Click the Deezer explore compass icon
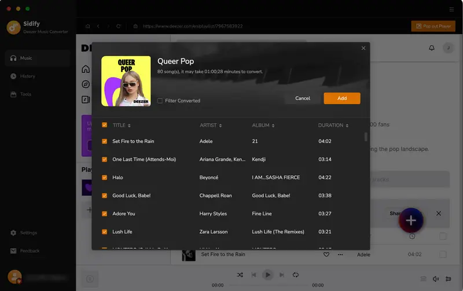This screenshot has height=291, width=463. [86, 84]
